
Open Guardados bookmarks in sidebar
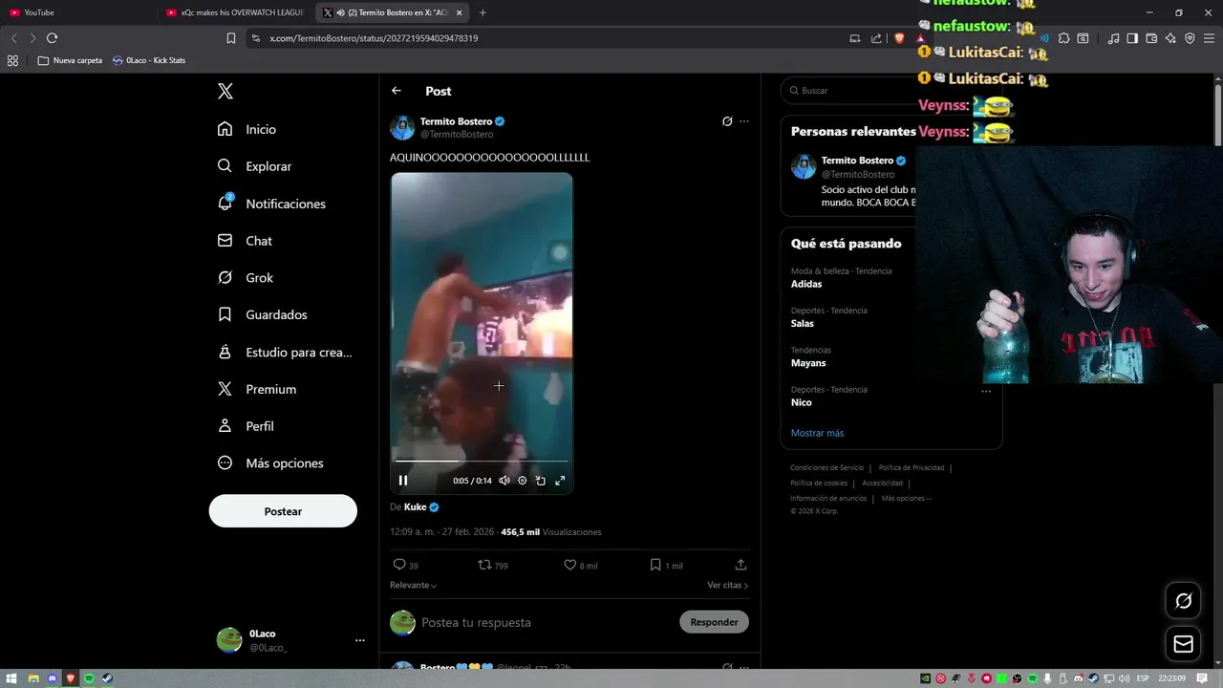pos(263,314)
